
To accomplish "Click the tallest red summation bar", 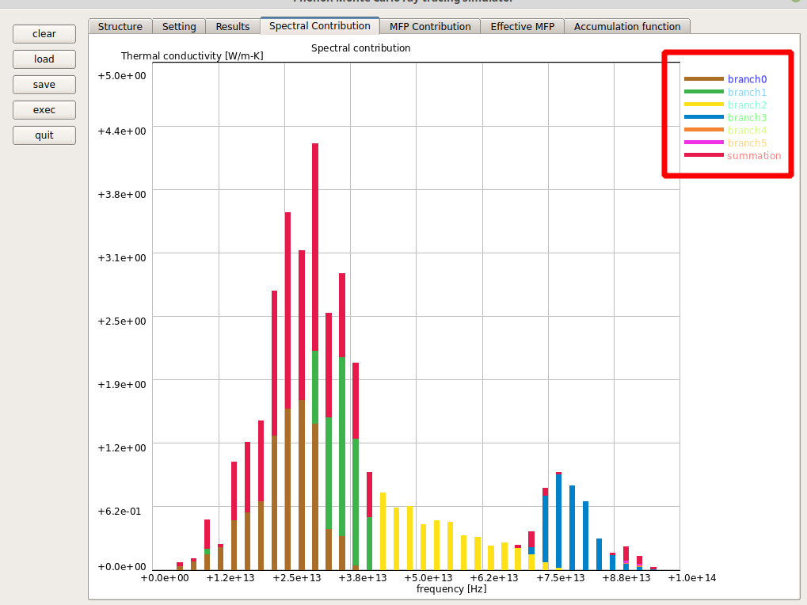I will [x=315, y=247].
